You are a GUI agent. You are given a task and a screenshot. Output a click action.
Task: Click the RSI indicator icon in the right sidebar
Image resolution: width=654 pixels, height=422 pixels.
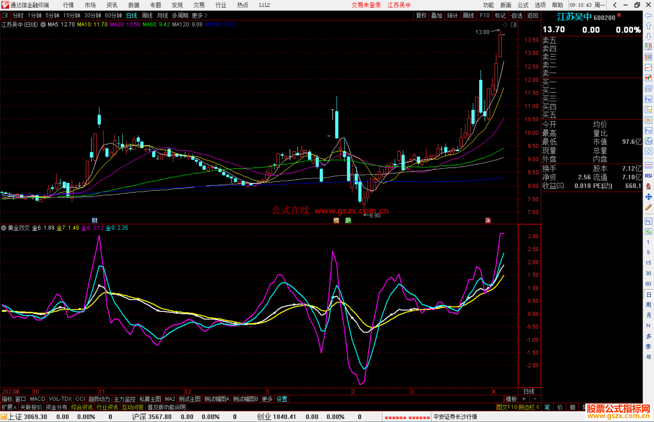coord(648,176)
